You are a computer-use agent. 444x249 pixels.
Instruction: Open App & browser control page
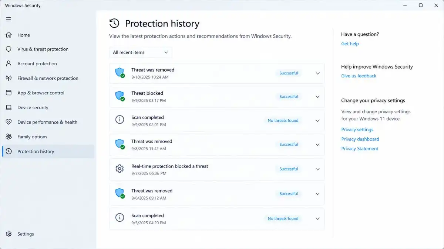(48, 93)
